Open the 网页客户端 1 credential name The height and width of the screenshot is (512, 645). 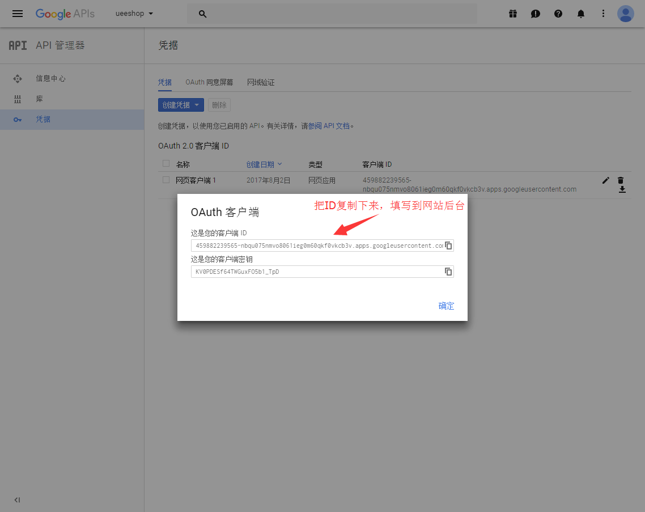pyautogui.click(x=196, y=180)
